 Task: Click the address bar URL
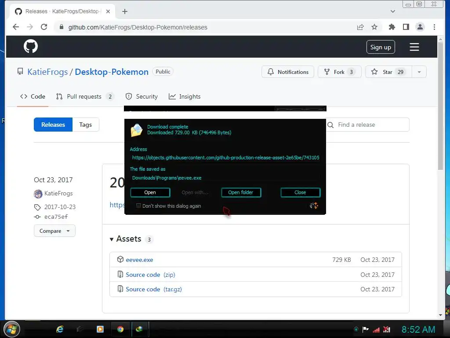tap(138, 27)
